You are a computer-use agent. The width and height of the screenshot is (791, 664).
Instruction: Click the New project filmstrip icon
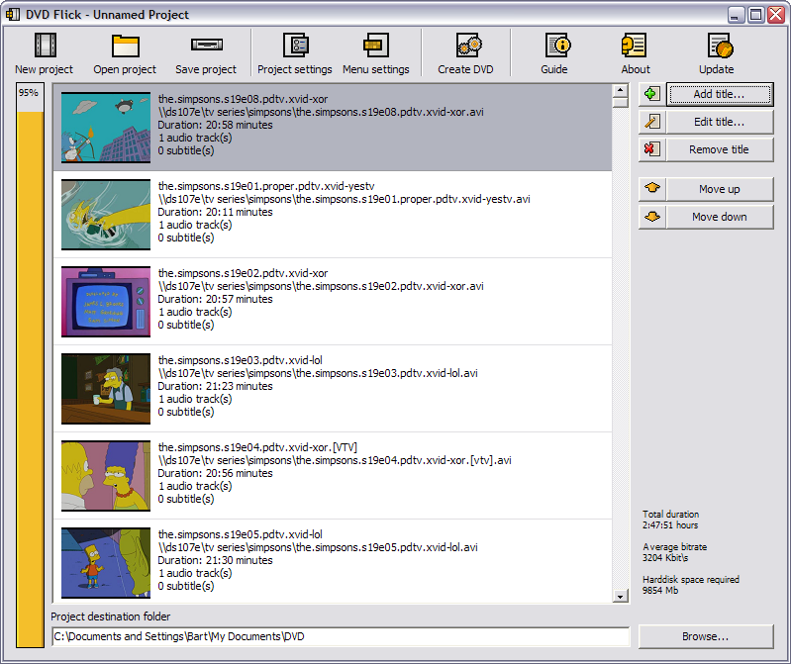point(45,45)
